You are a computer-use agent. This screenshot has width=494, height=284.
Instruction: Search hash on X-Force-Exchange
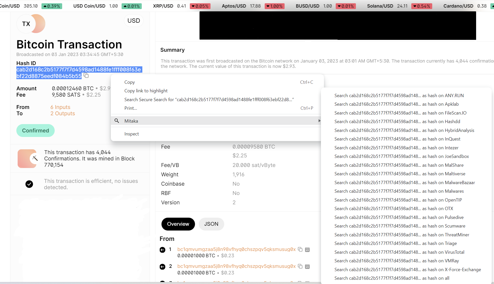coord(406,270)
